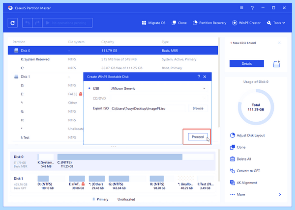The height and width of the screenshot is (210, 295).
Task: Open WinPE Creator
Action: click(x=246, y=23)
